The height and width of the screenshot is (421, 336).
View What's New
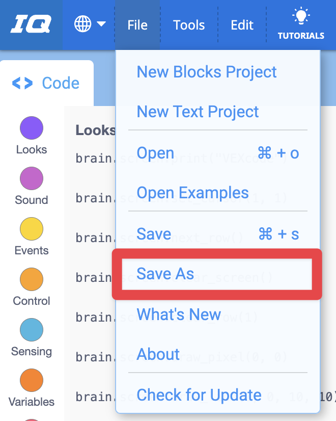click(179, 314)
